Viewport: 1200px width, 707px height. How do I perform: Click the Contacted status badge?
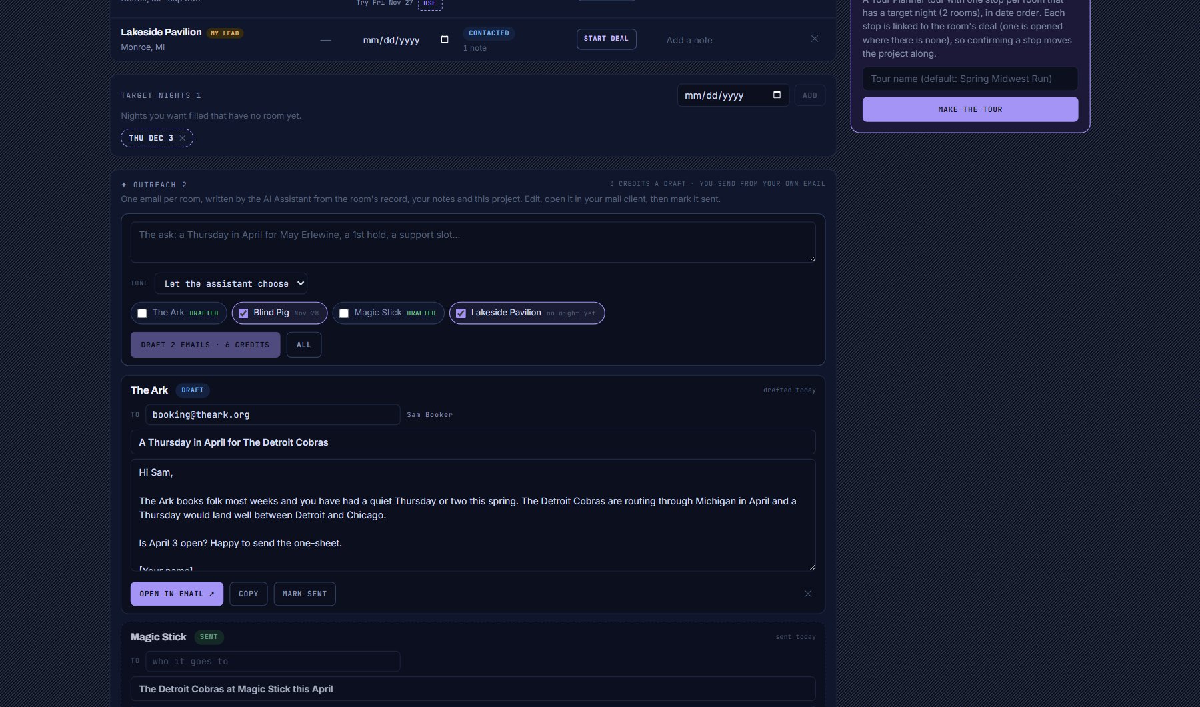tap(489, 33)
